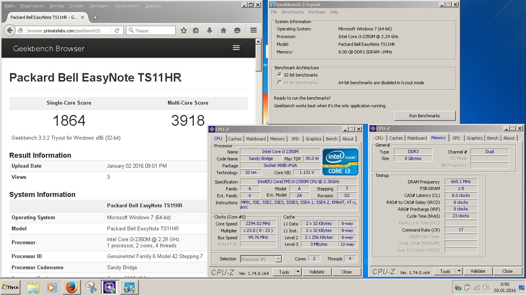Open the Файл menu in Firefox
The width and height of the screenshot is (526, 295).
pyautogui.click(x=9, y=6)
